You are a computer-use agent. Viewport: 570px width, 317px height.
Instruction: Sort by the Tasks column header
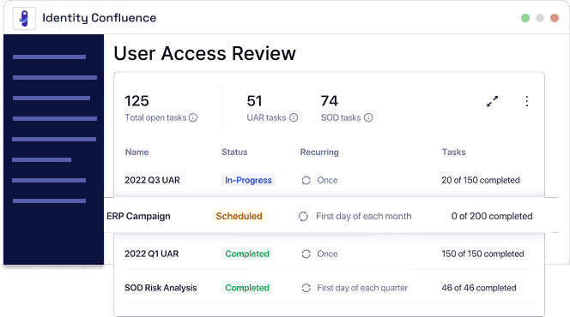(453, 152)
